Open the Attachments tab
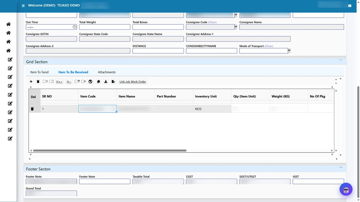The image size is (360, 202). pyautogui.click(x=107, y=72)
